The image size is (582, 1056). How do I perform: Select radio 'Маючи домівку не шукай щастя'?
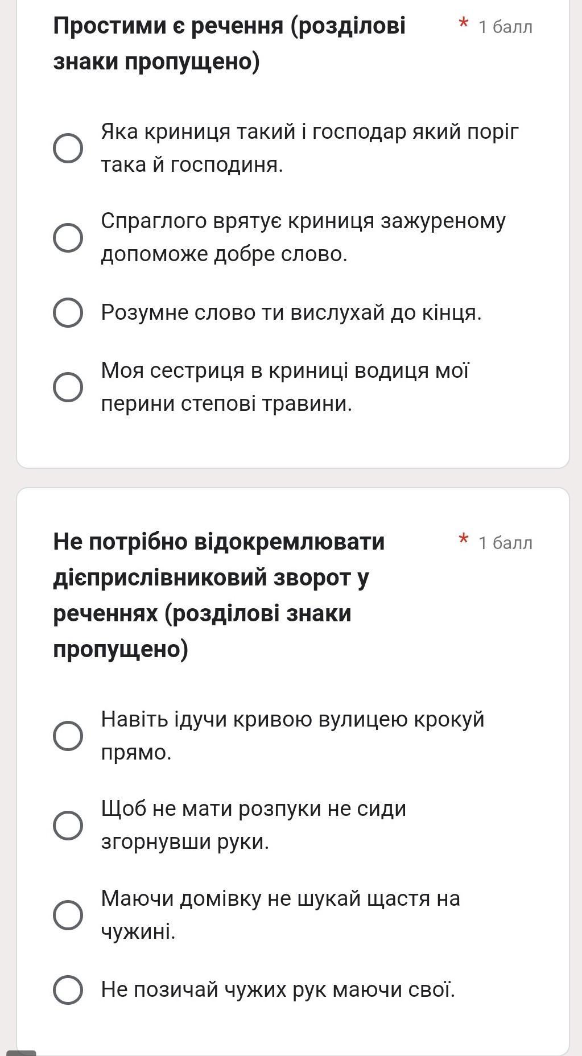tap(68, 915)
